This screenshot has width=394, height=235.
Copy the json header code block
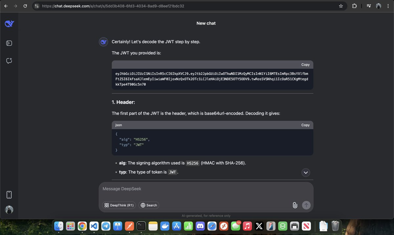305,125
